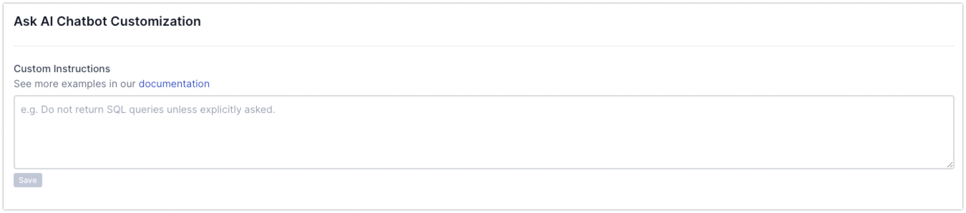
Task: Click the 'See more examples in our' text
Action: (75, 84)
